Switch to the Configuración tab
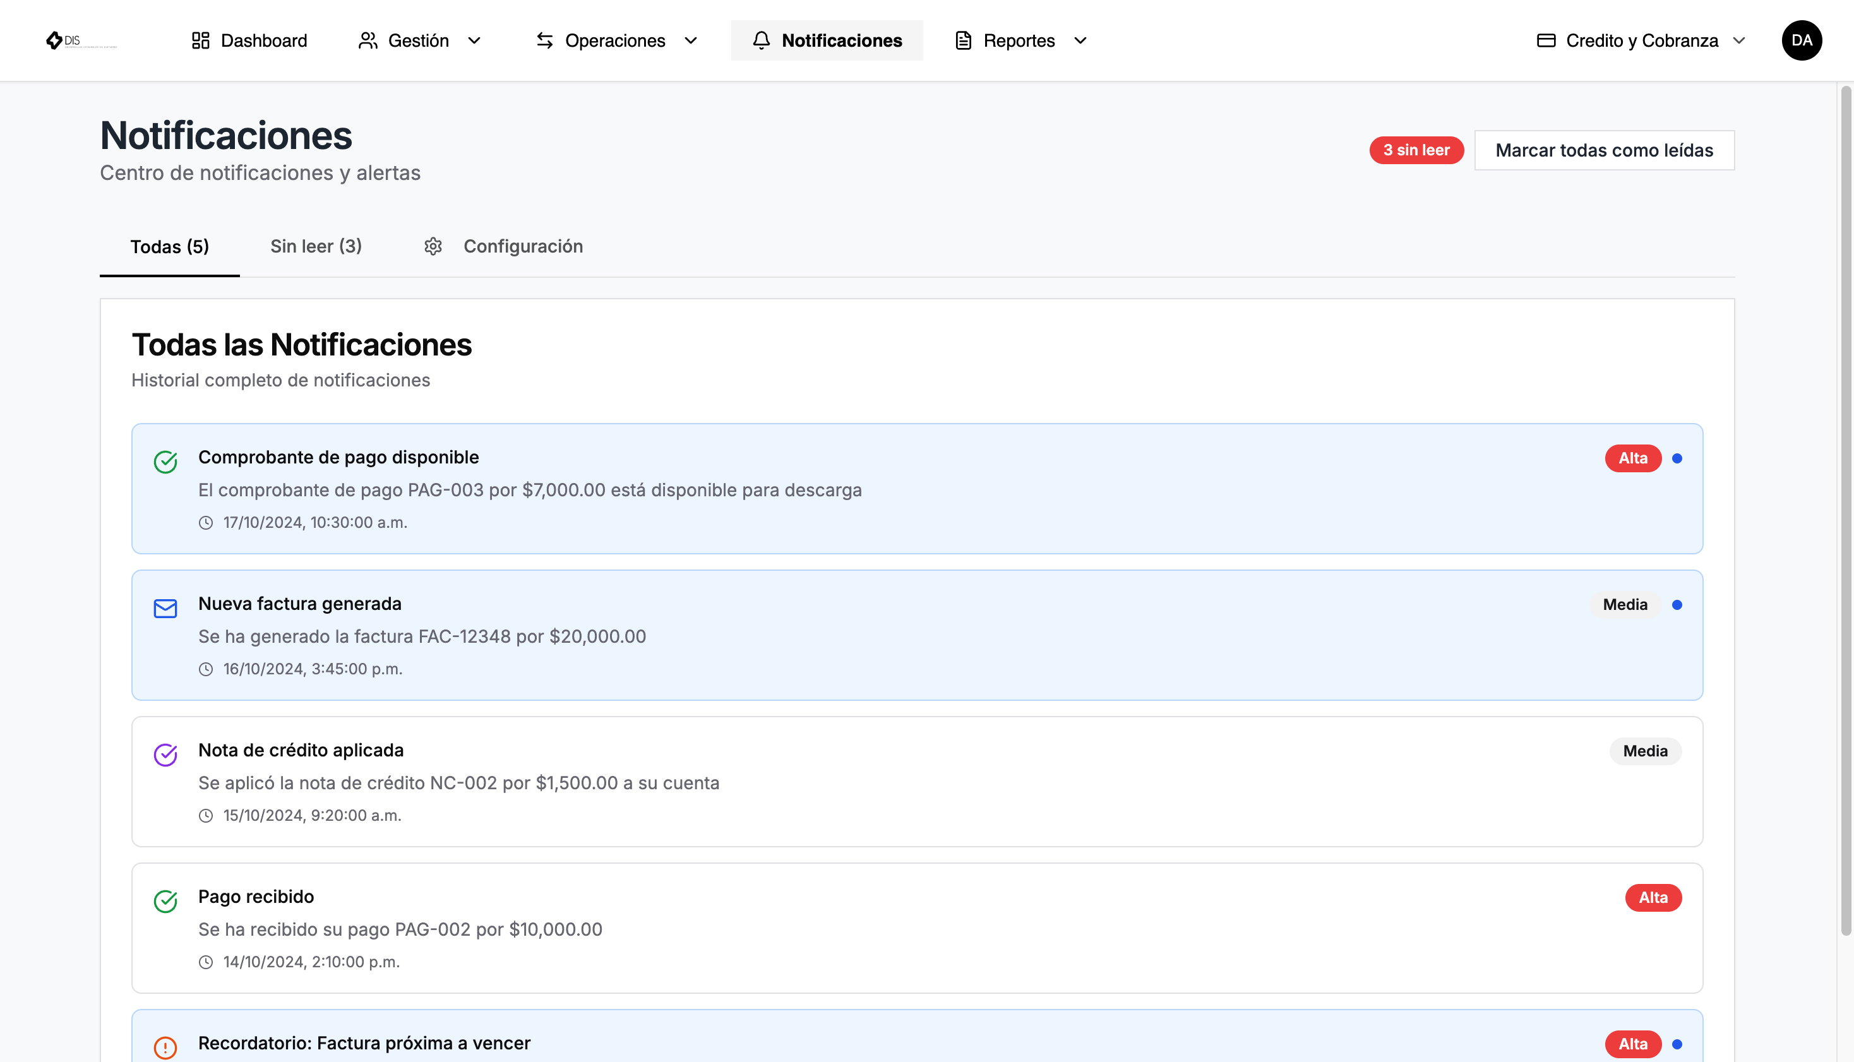 (x=503, y=246)
